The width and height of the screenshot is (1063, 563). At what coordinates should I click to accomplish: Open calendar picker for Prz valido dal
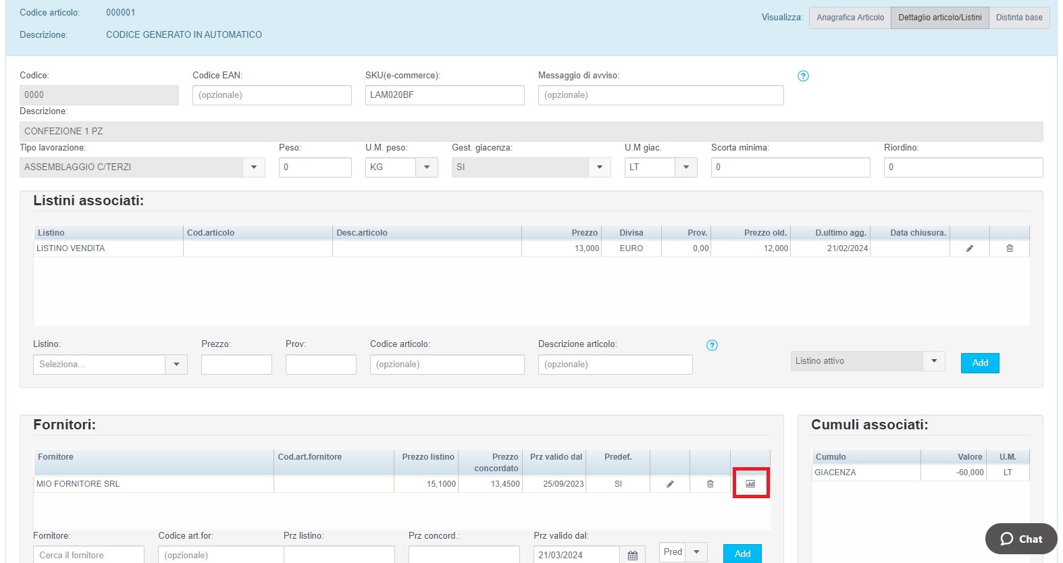click(x=632, y=555)
